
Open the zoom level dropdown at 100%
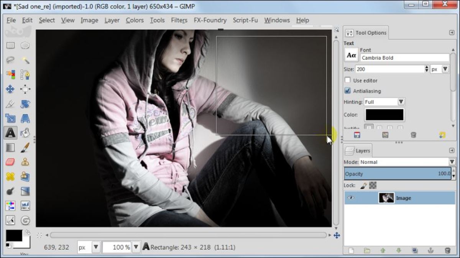click(136, 247)
